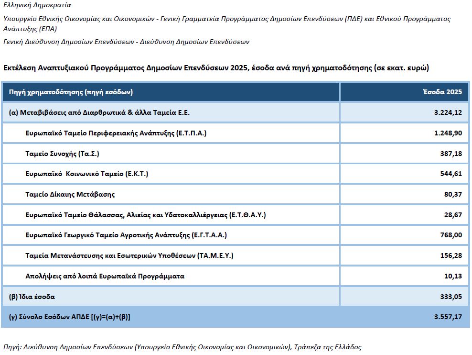Click the source note starting with 'Πηγή: Διεύθυνση'

pos(182,347)
